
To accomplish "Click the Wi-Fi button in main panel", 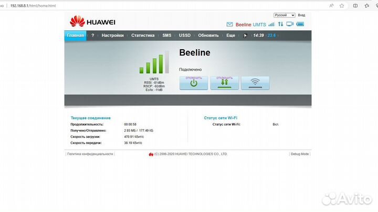I will pyautogui.click(x=255, y=83).
